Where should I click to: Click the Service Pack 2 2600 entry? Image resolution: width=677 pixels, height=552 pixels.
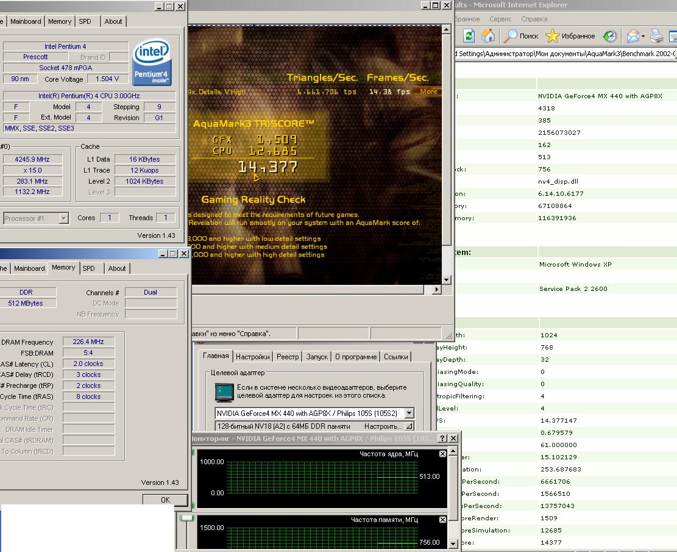573,289
